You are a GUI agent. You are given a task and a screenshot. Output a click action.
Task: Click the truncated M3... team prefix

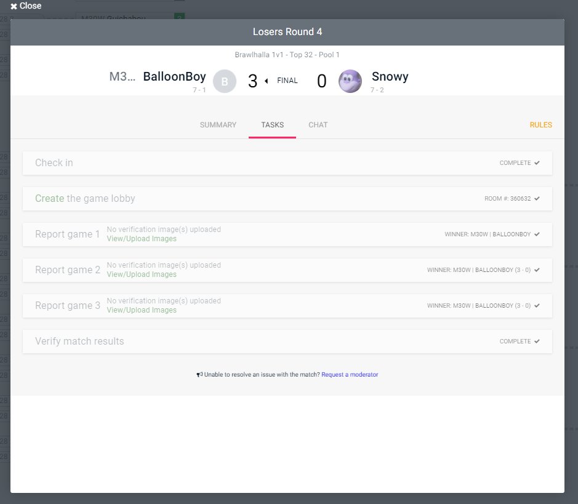(x=122, y=77)
